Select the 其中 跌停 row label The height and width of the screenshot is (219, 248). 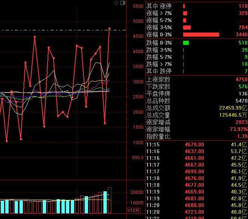(159, 71)
